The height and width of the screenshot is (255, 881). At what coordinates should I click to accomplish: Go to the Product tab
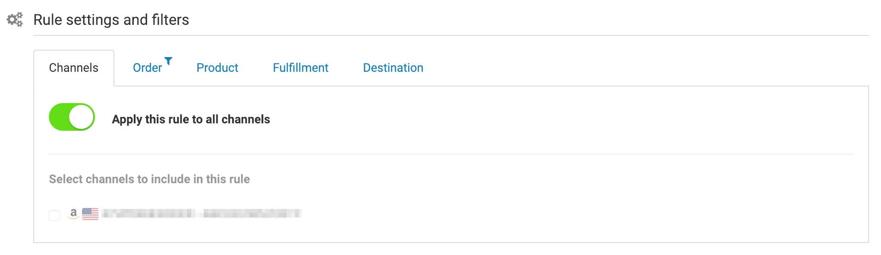click(217, 68)
